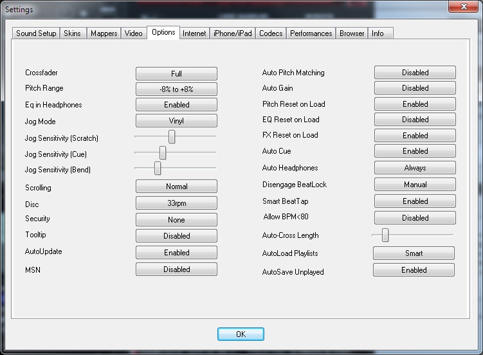483x355 pixels.
Task: Change Jog Mode from Vinyl
Action: tap(176, 121)
